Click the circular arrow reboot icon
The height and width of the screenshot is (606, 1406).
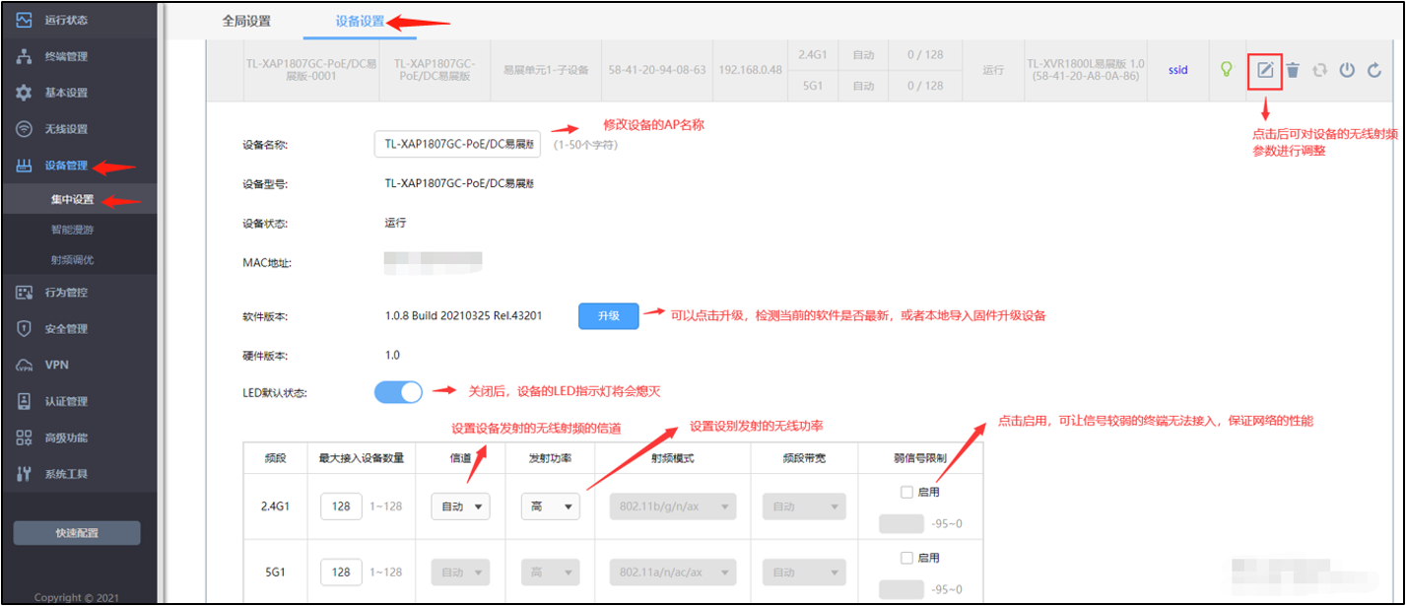click(1374, 70)
